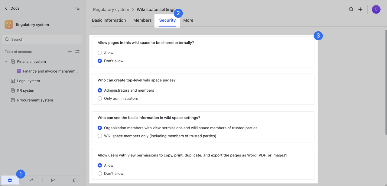387x186 pixels.
Task: Open wiki space settings gear icon
Action: coord(10,180)
